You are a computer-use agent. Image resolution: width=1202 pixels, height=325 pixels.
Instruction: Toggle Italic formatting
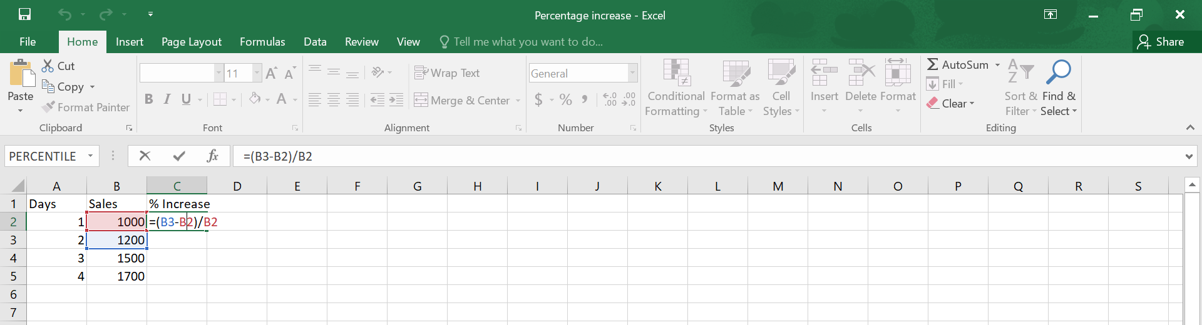coord(167,99)
